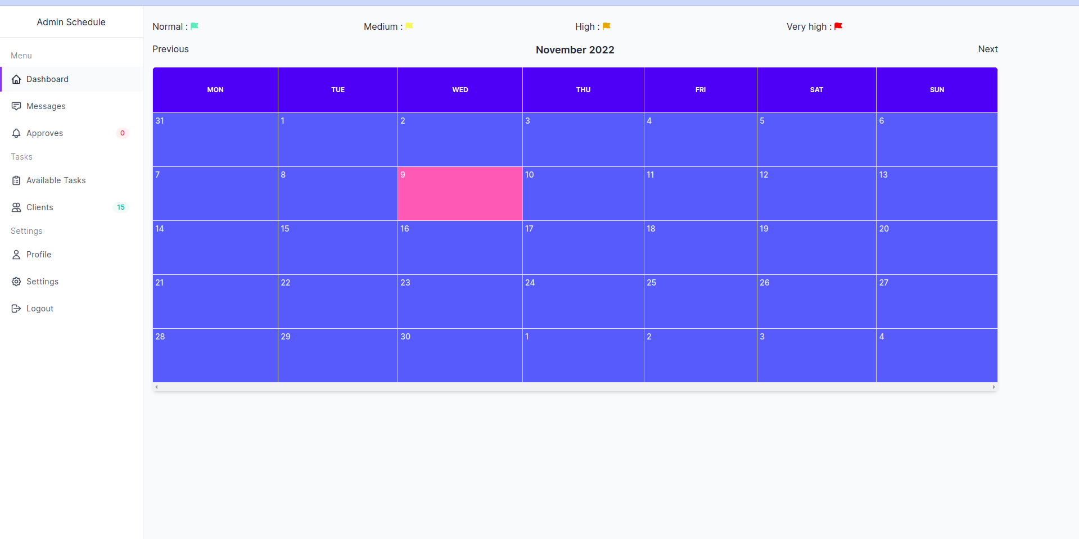Select day 26 calendar cell
This screenshot has width=1079, height=539.
[x=816, y=301]
